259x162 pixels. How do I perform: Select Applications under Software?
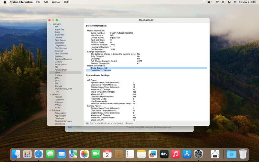click(x=61, y=116)
